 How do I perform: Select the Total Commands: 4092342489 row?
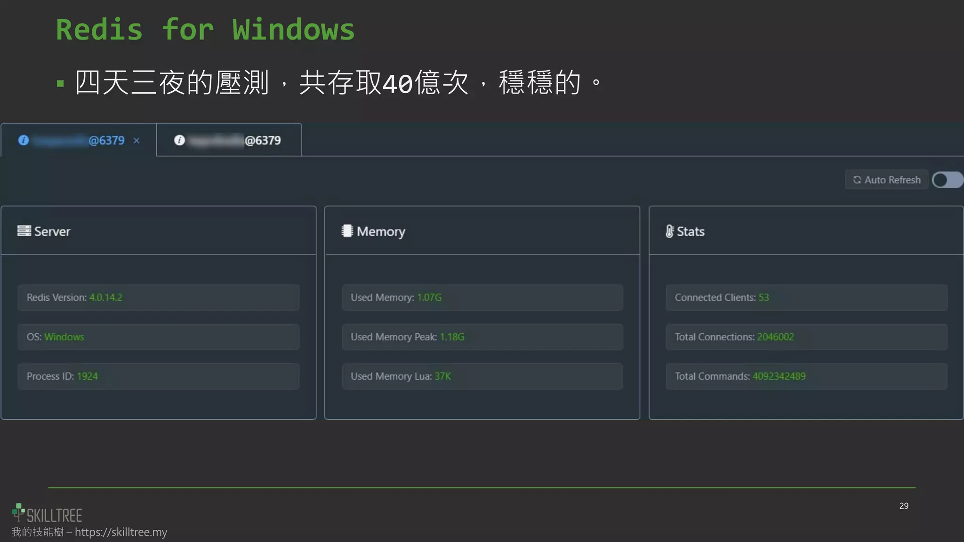coord(806,376)
